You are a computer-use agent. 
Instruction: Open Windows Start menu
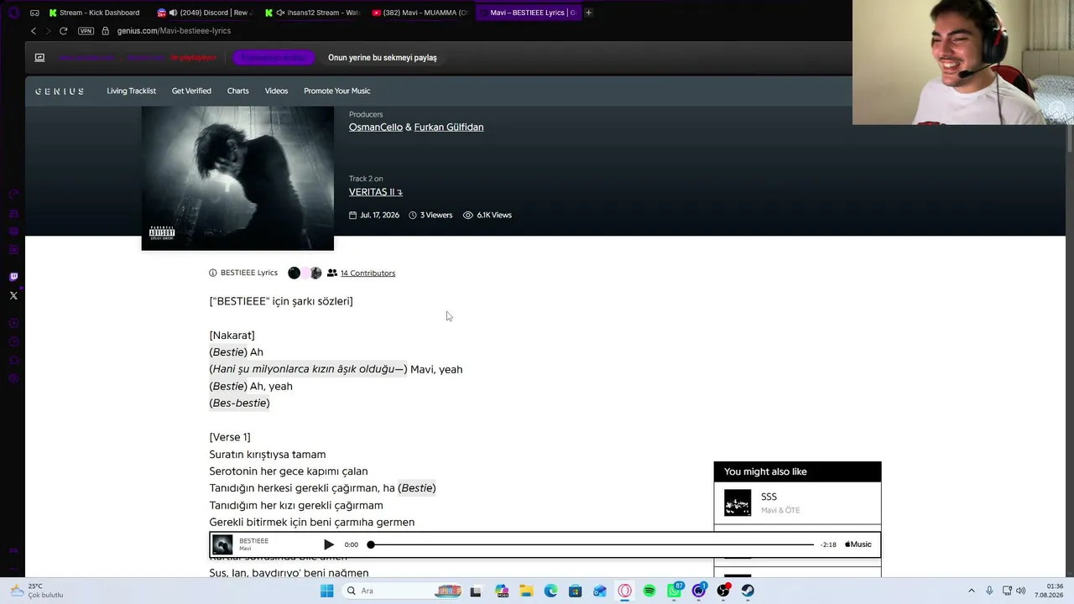click(326, 591)
